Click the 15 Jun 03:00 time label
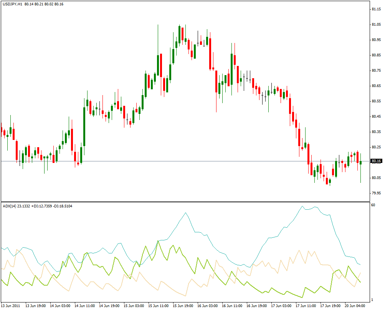385x309 pixels. pos(134,306)
